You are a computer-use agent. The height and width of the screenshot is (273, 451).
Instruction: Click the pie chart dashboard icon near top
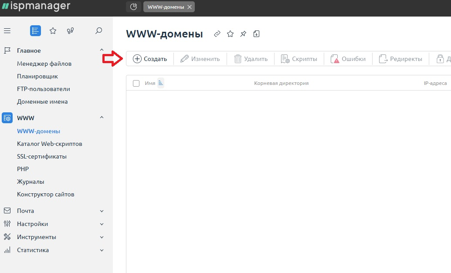tap(133, 7)
